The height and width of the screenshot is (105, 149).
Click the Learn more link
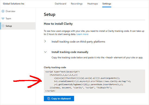pos(82,34)
